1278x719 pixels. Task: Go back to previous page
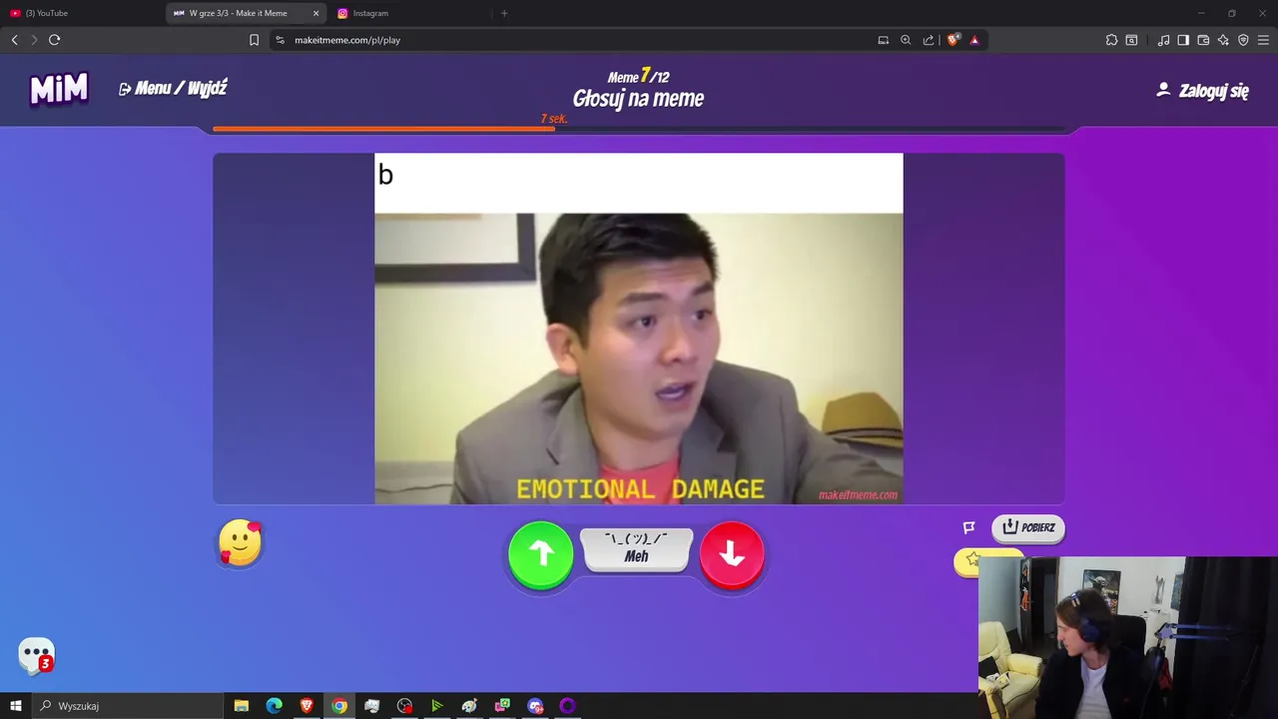click(14, 40)
